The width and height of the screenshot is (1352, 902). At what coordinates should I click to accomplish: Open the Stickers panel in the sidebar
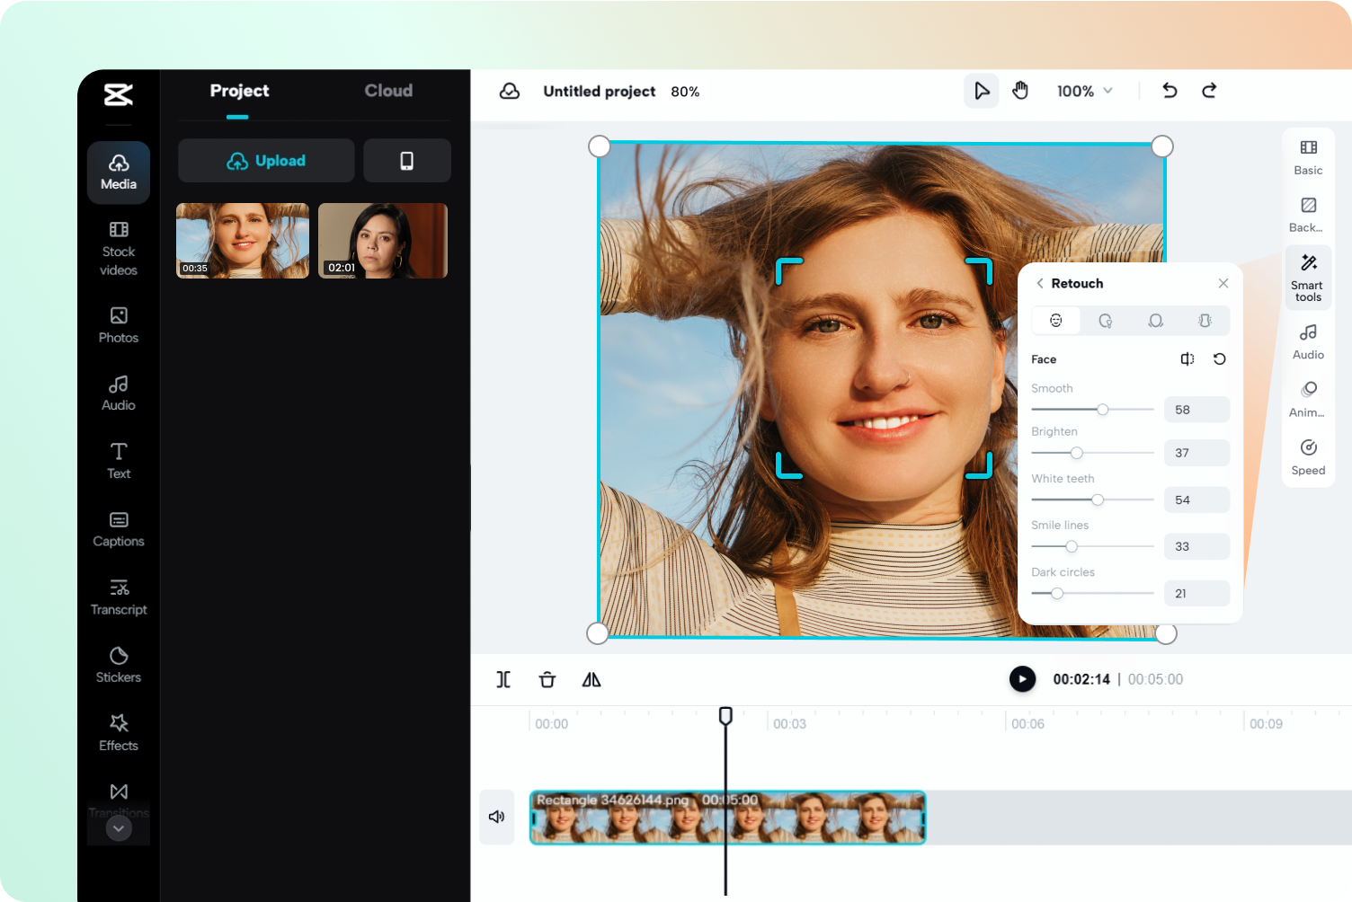pyautogui.click(x=119, y=666)
